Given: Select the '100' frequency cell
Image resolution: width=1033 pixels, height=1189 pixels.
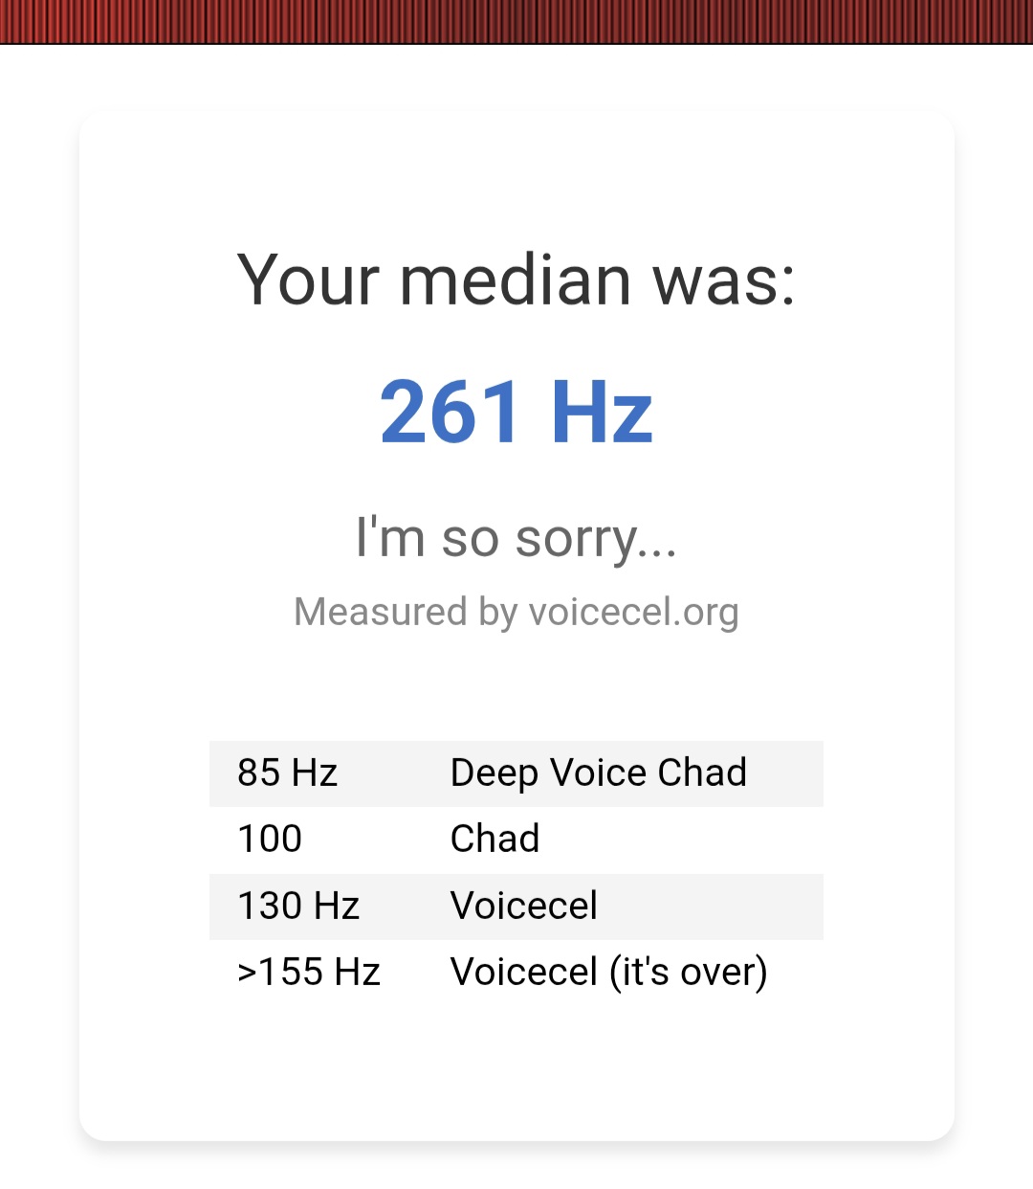Looking at the screenshot, I should pos(270,839).
